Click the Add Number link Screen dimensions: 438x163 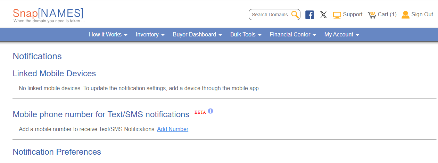[173, 129]
